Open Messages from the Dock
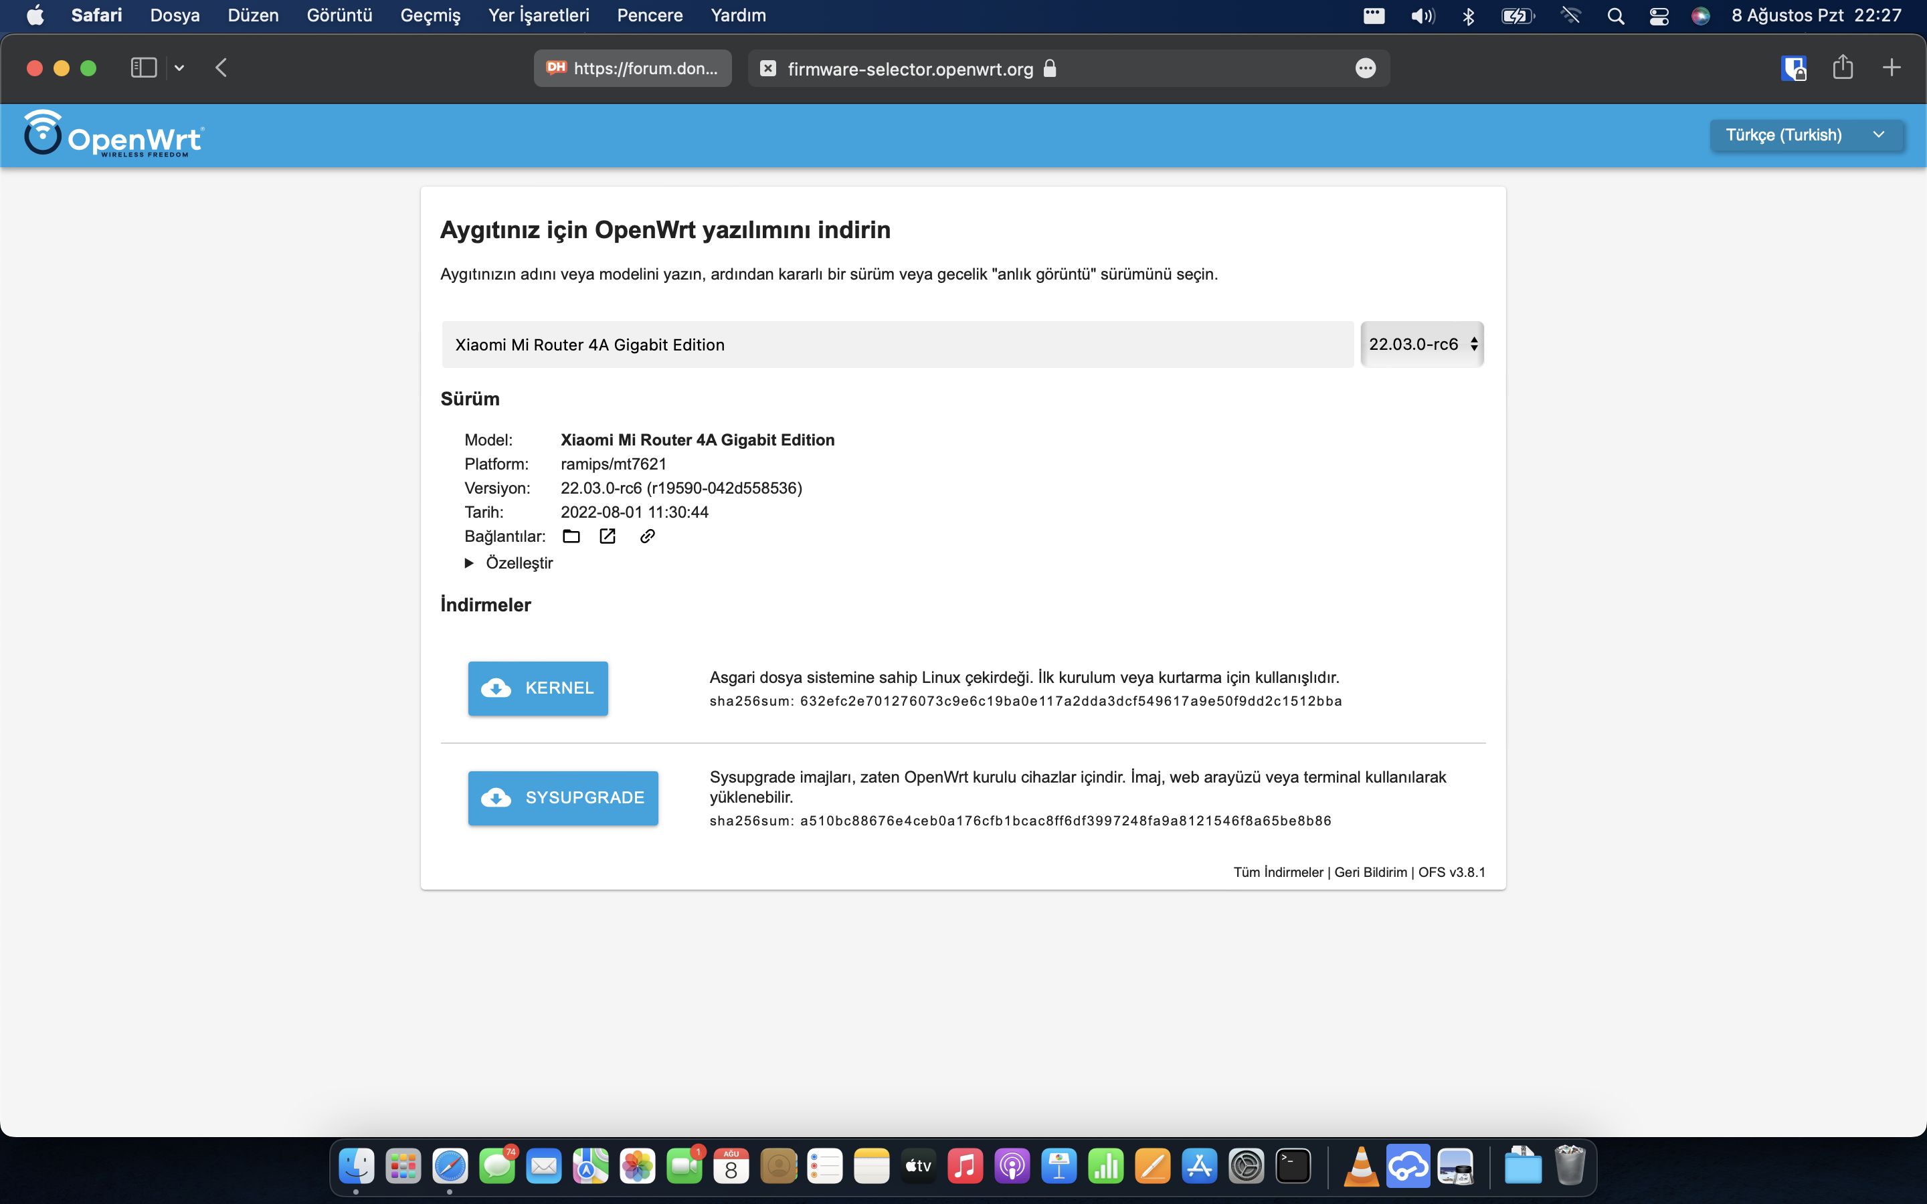 click(x=497, y=1167)
